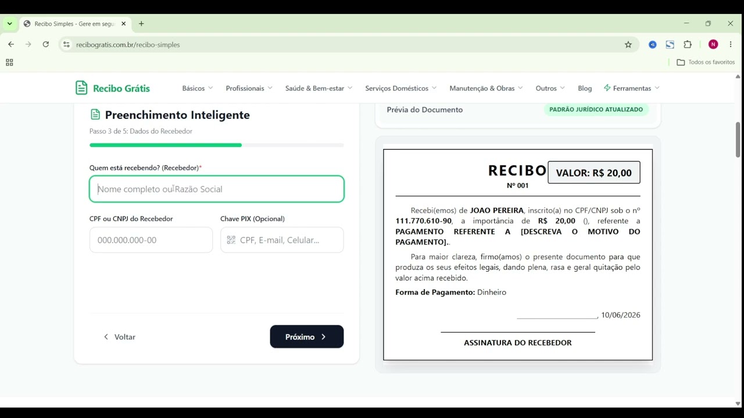Click the Recibo Grátis logo icon

pos(81,88)
